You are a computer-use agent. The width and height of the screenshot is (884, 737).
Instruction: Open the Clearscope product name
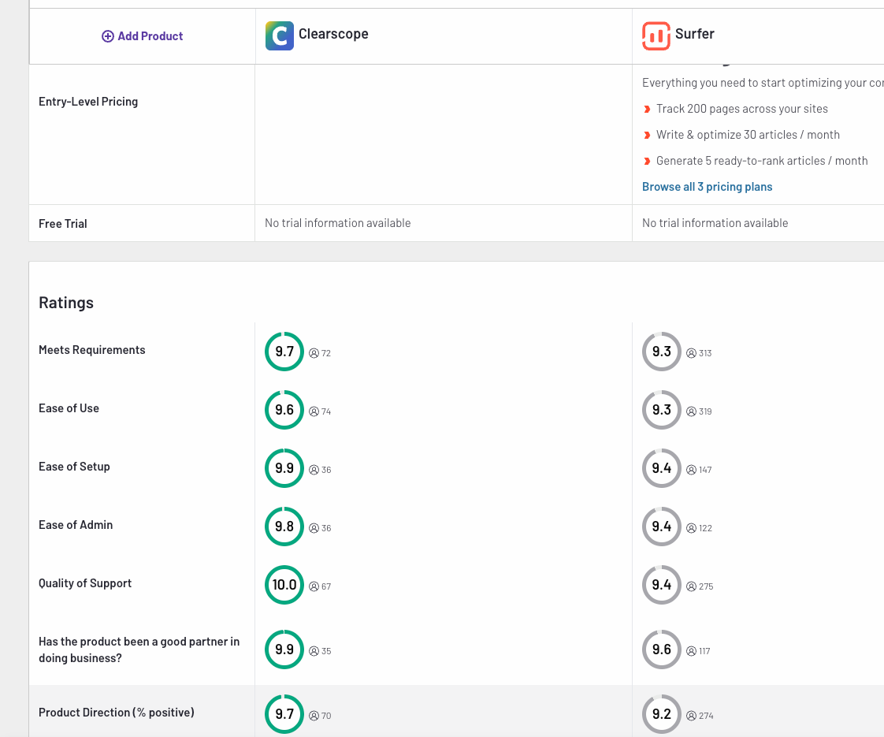333,34
